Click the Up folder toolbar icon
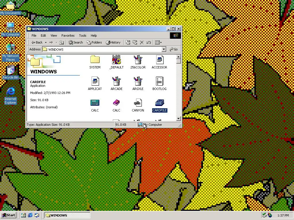The width and height of the screenshot is (294, 220). tap(61, 42)
